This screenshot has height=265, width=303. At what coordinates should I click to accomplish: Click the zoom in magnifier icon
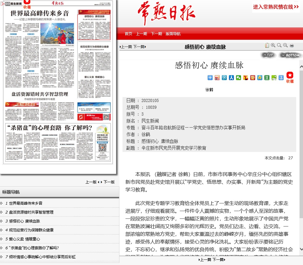pos(273,45)
